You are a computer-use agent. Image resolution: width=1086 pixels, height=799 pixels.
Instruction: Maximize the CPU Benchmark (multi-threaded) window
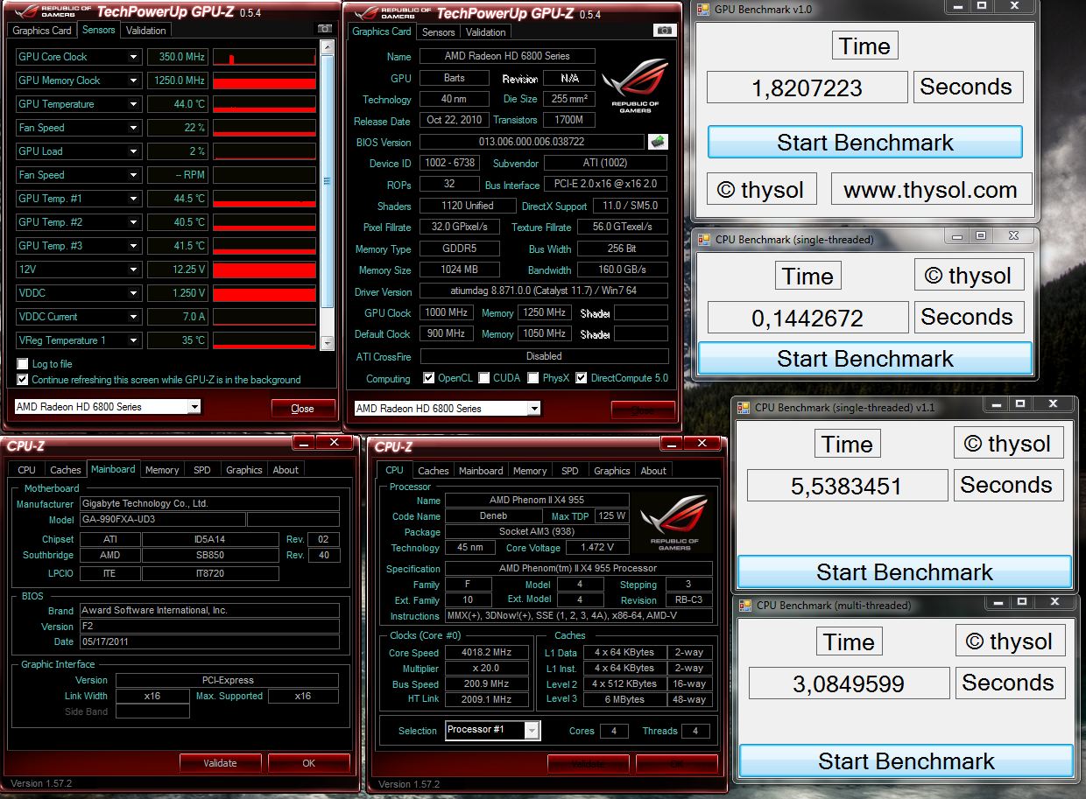[1022, 602]
